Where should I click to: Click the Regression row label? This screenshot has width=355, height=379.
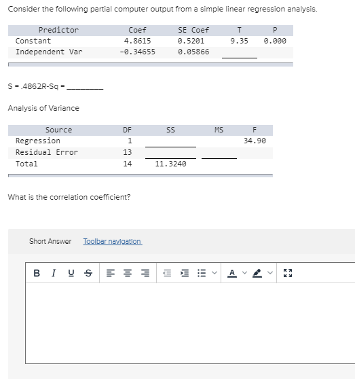[x=38, y=141]
